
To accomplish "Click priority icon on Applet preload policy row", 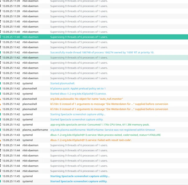I will coord(1,89).
